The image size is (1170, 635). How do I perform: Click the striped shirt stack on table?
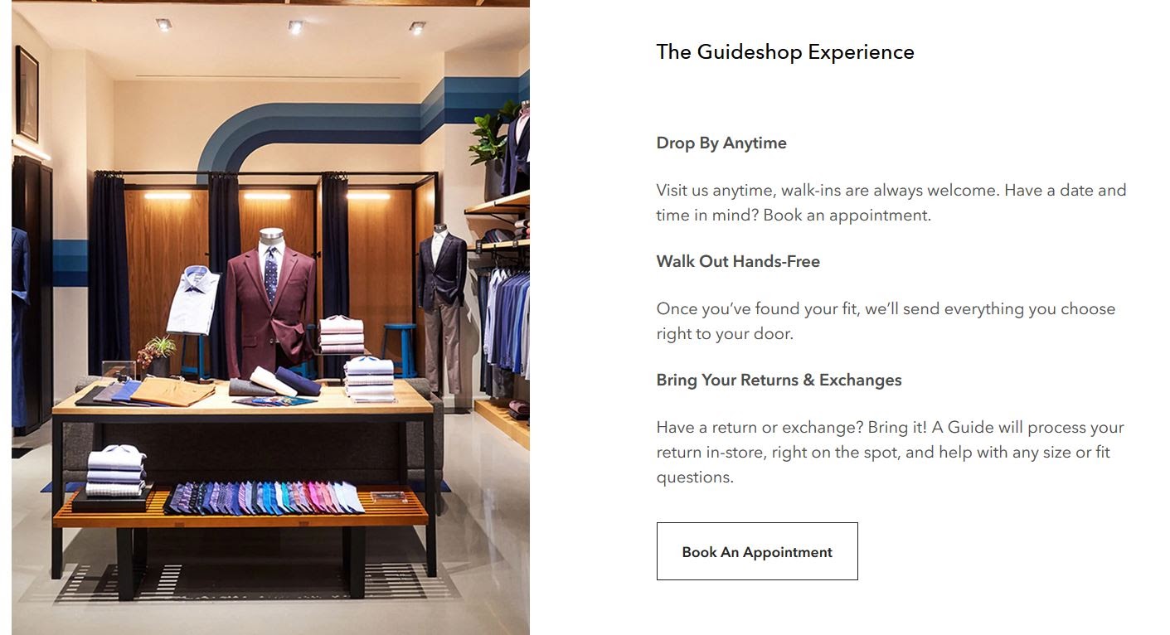(370, 379)
